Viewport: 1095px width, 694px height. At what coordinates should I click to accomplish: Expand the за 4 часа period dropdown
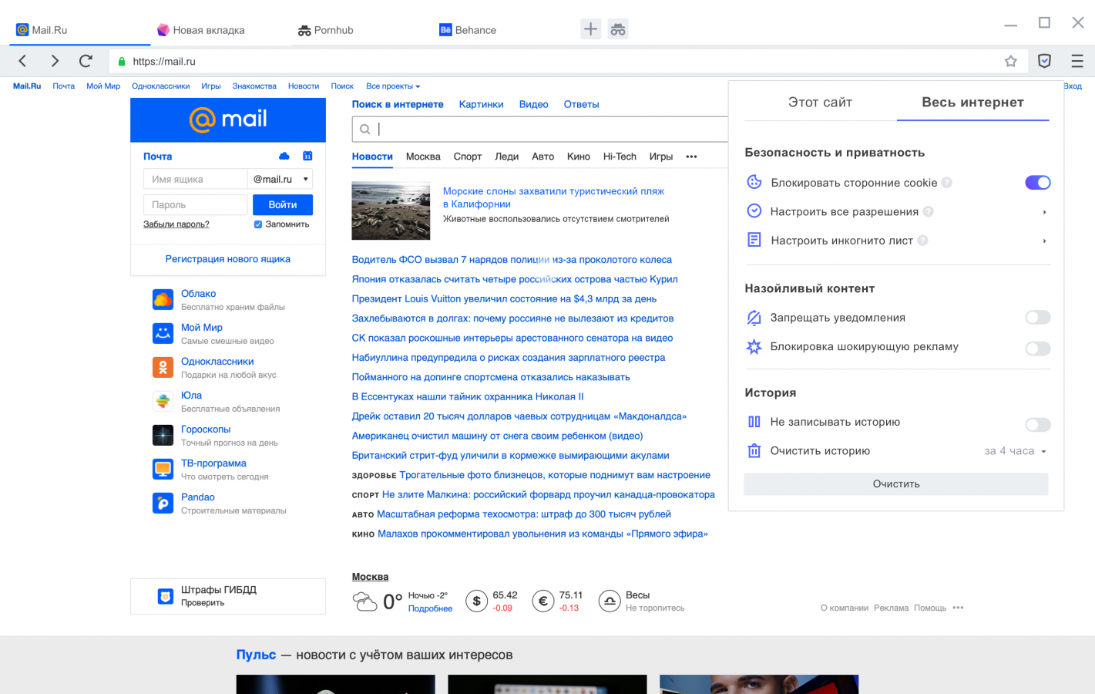click(1016, 451)
